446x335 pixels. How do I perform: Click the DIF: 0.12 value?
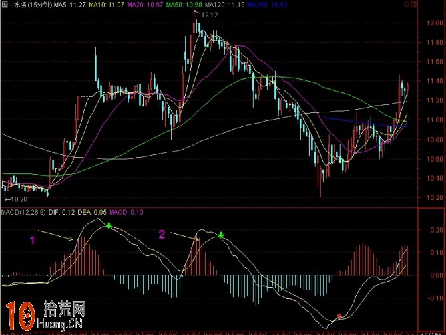(x=61, y=212)
